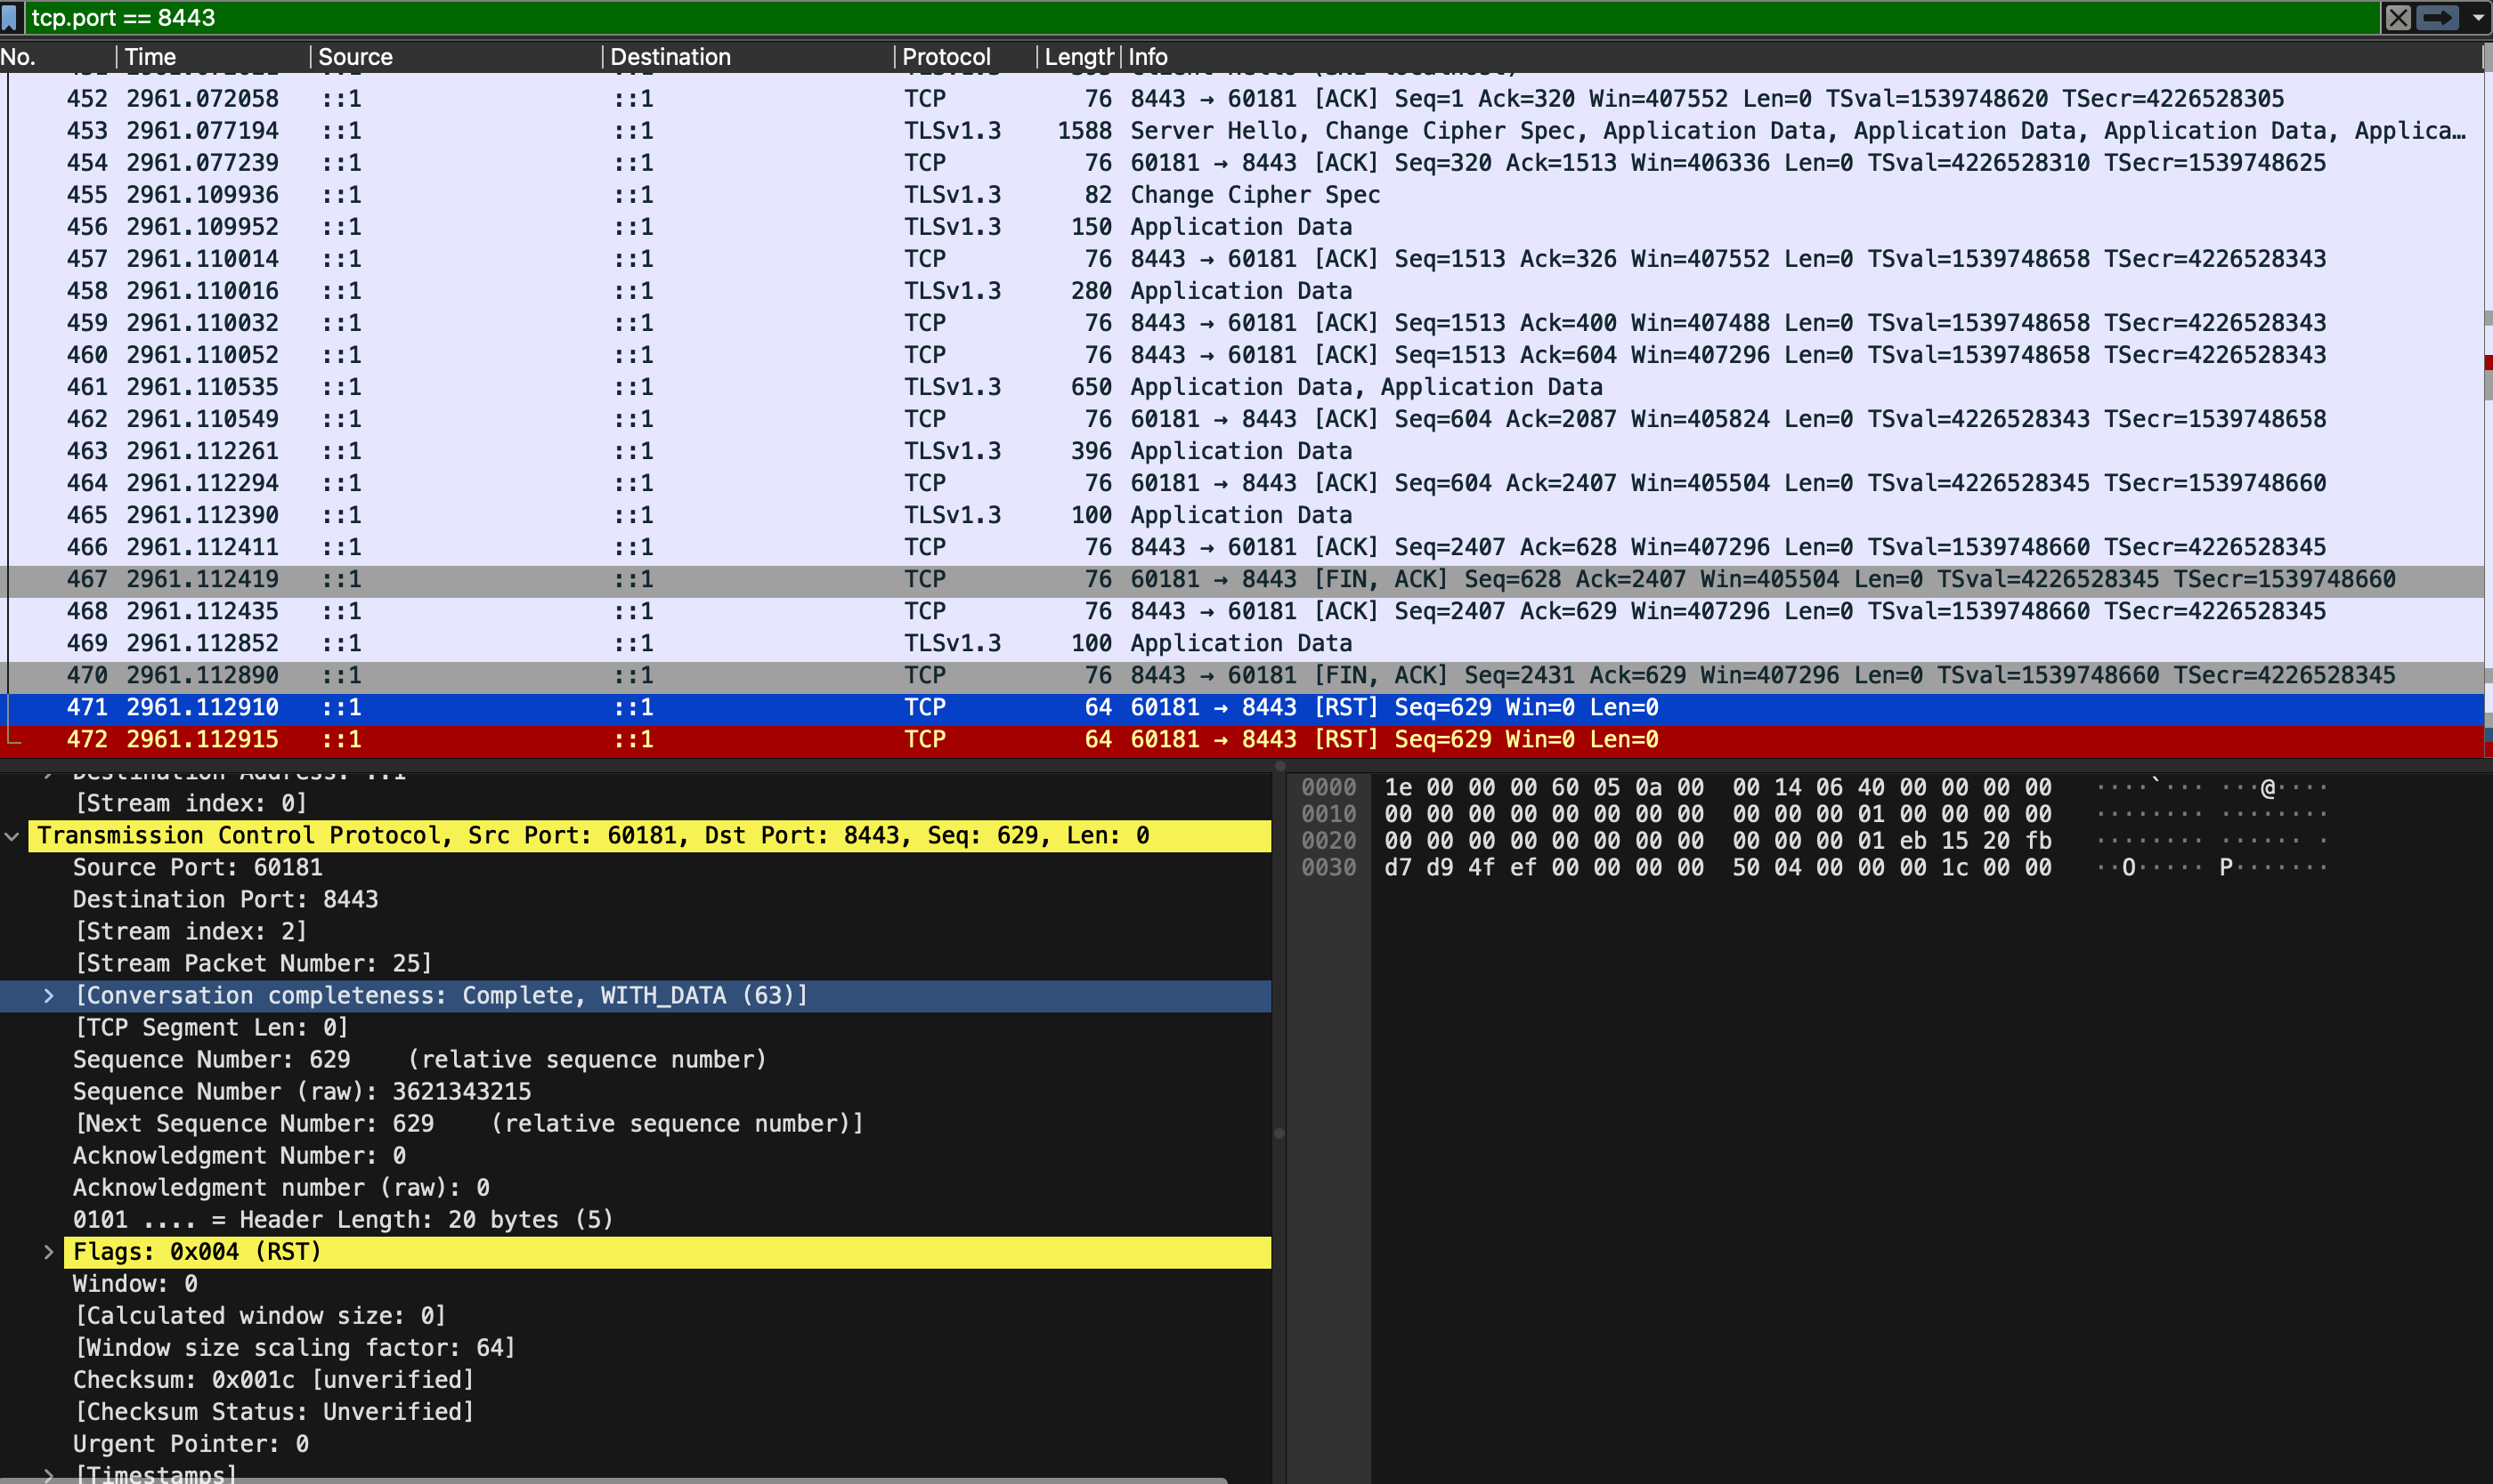Viewport: 2493px width, 1484px height.
Task: Expand the Timestamps tree node
Action: (x=48, y=1474)
